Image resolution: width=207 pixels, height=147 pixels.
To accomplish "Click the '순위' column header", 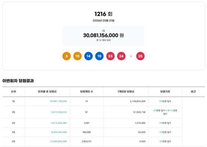I will [13, 91].
